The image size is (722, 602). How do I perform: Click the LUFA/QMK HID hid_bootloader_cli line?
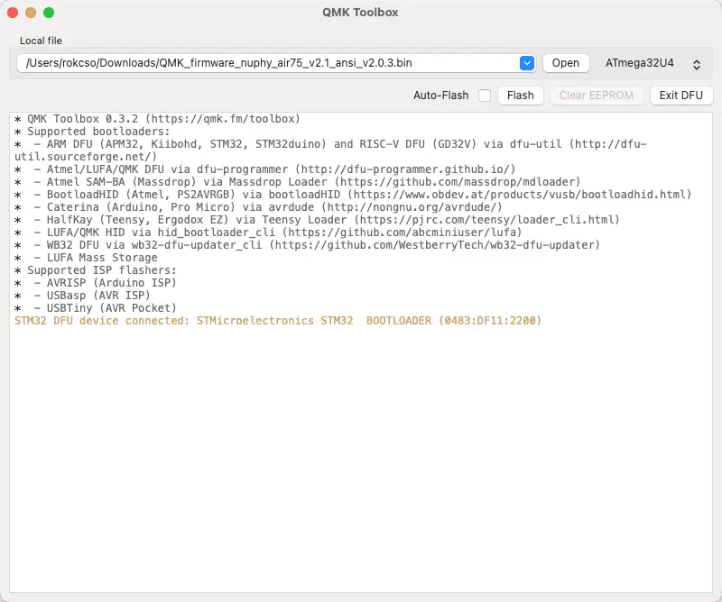268,233
